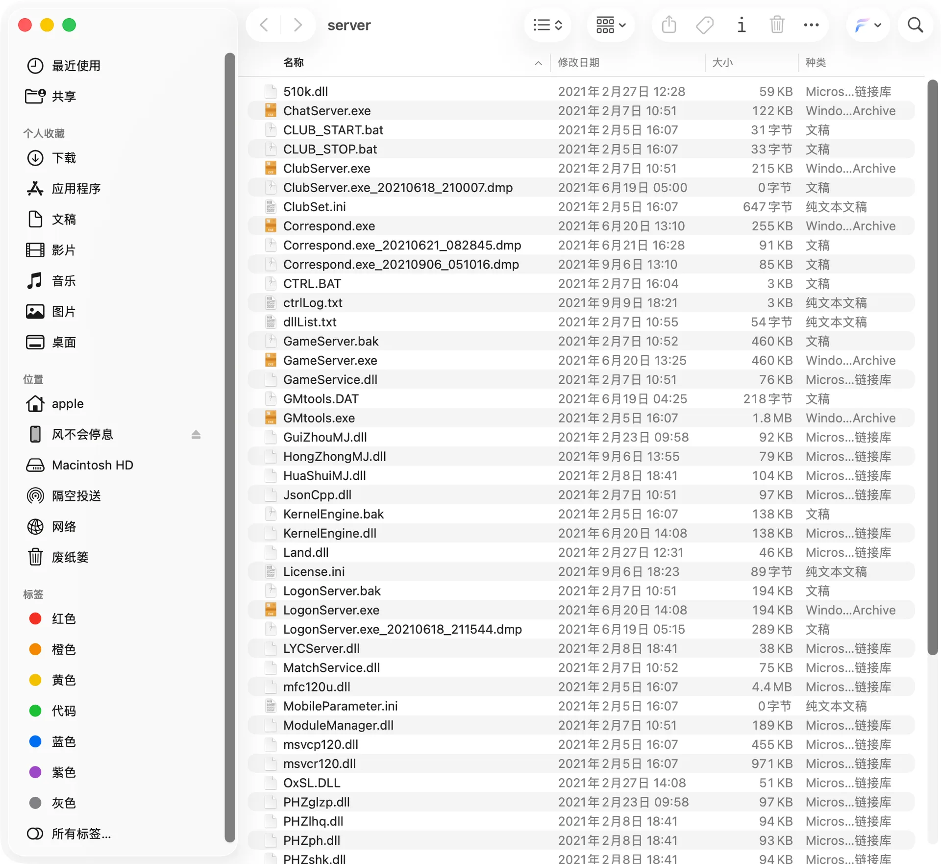The image size is (941, 864).
Task: Open 下载 in the sidebar
Action: (x=64, y=158)
